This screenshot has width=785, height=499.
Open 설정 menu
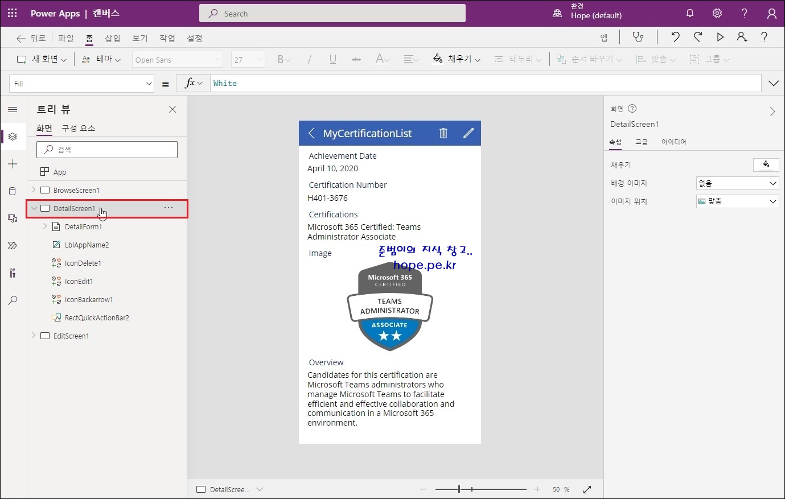click(195, 38)
